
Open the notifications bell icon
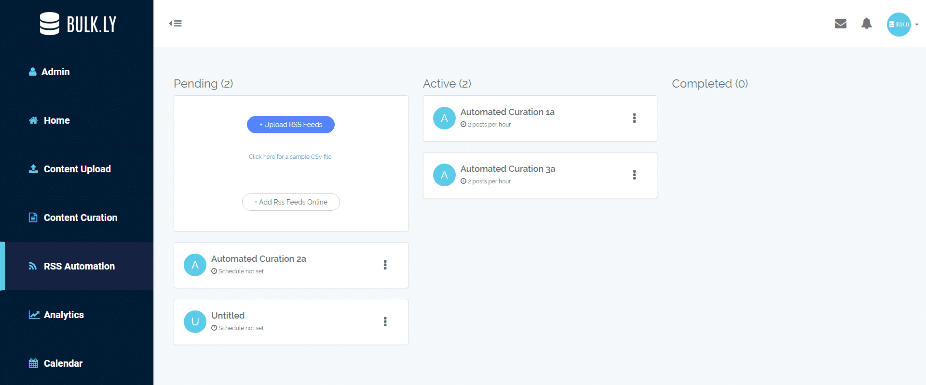(x=867, y=24)
